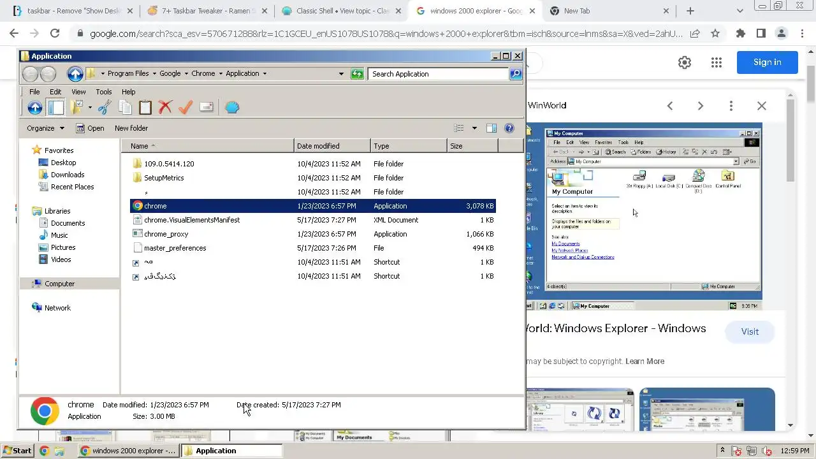Viewport: 816px width, 459px height.
Task: Click the Open command button
Action: 90,128
